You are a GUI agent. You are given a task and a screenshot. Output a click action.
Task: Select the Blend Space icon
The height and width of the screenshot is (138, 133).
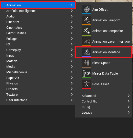pyautogui.click(x=87, y=63)
